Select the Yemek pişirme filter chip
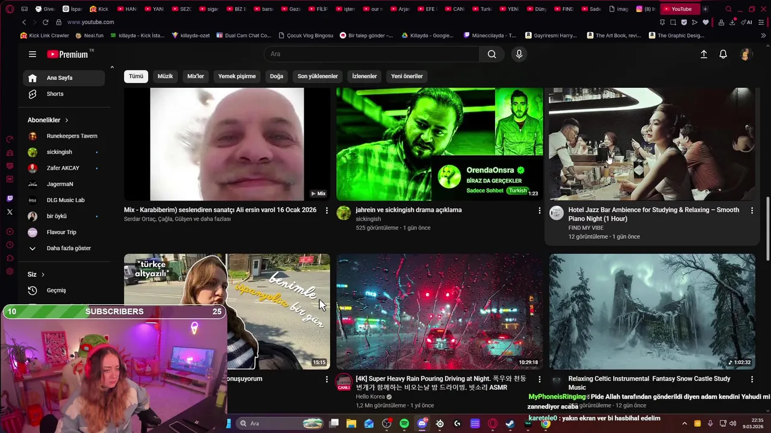Viewport: 771px width, 433px height. [237, 76]
